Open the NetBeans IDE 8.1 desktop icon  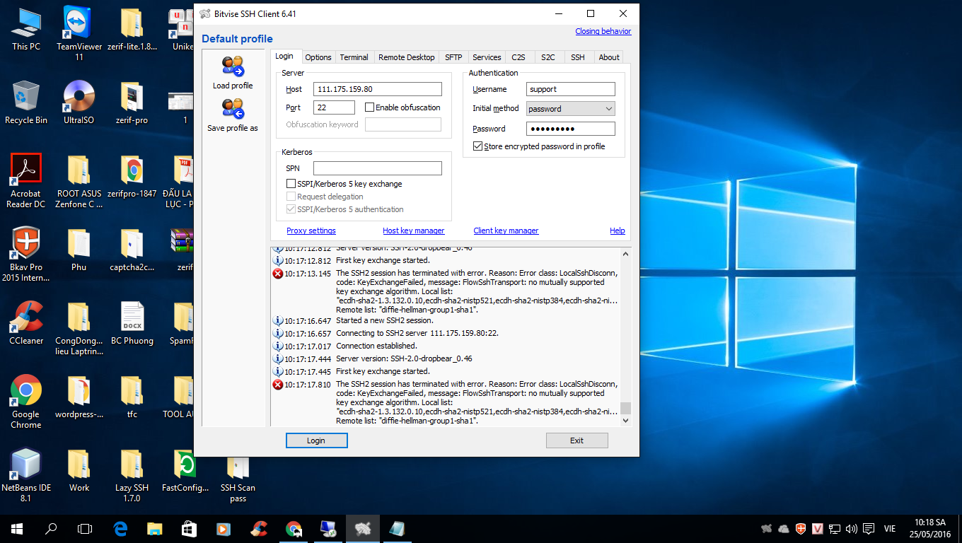coord(26,464)
